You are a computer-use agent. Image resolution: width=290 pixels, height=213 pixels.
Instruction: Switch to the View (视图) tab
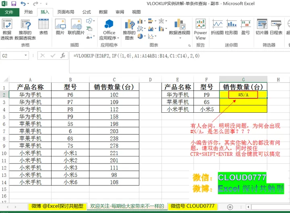137,12
